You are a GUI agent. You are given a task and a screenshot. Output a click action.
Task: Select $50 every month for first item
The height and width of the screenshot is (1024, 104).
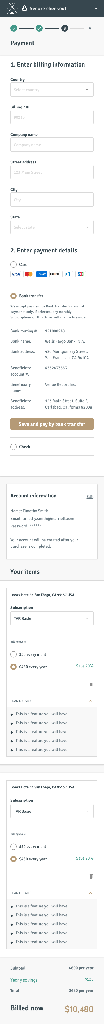coord(14,654)
